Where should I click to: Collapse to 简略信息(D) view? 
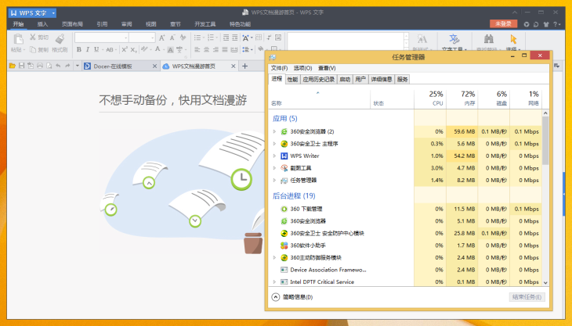pyautogui.click(x=292, y=297)
